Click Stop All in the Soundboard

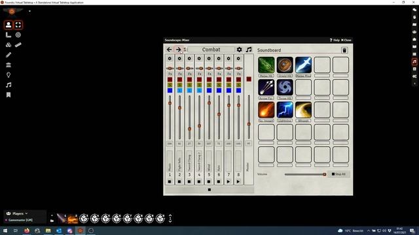coord(338,174)
